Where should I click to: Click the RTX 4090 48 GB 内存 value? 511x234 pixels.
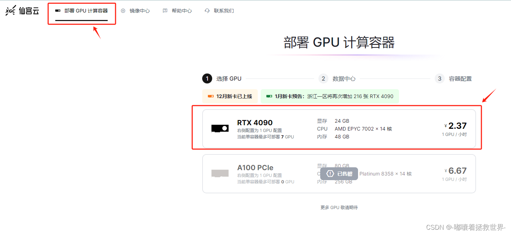coord(342,137)
